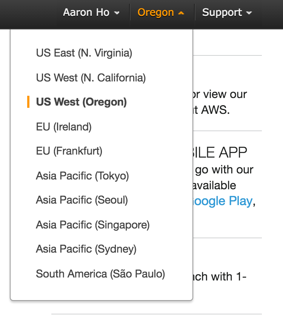Viewport: 283px width, 325px height.
Task: Collapse the Oregon region dropdown
Action: [161, 12]
